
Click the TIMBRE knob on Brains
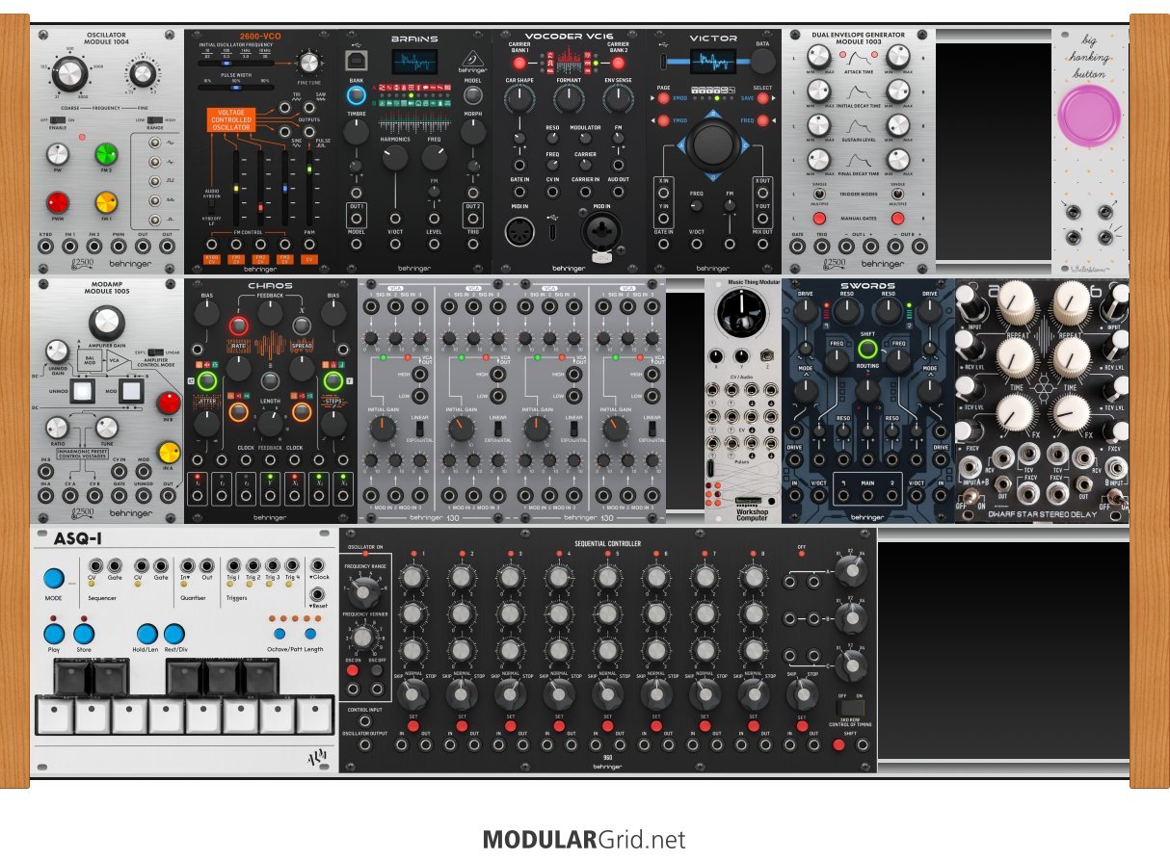click(357, 132)
